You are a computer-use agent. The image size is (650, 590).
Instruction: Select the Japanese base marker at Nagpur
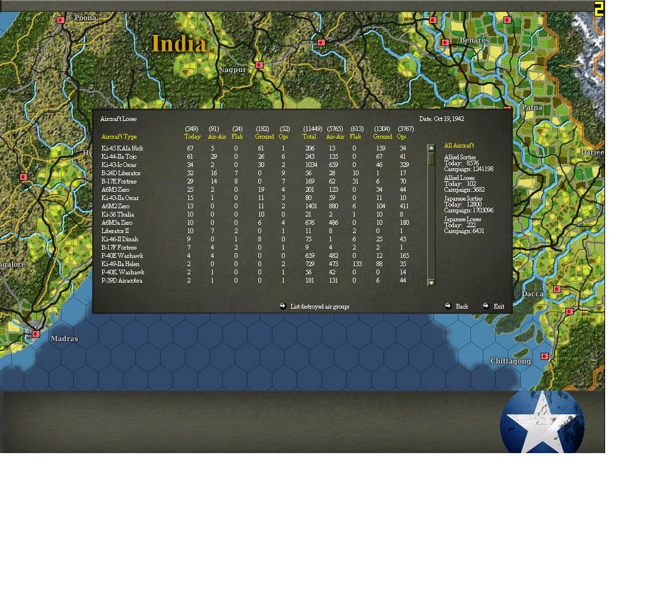click(259, 65)
